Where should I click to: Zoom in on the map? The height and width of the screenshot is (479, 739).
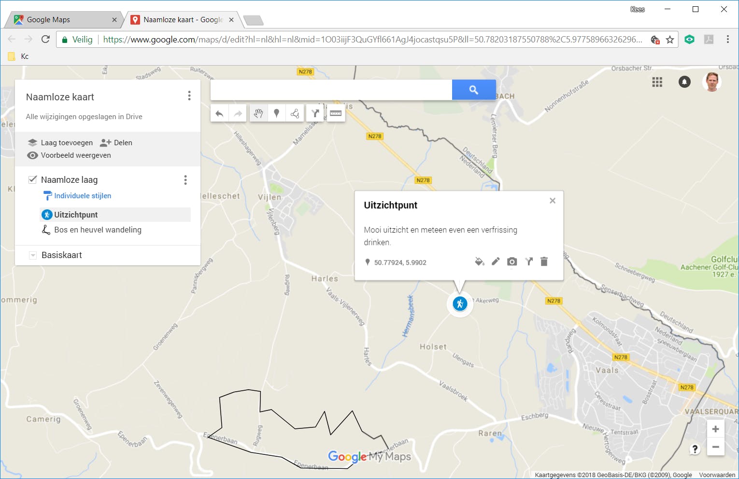pyautogui.click(x=715, y=429)
